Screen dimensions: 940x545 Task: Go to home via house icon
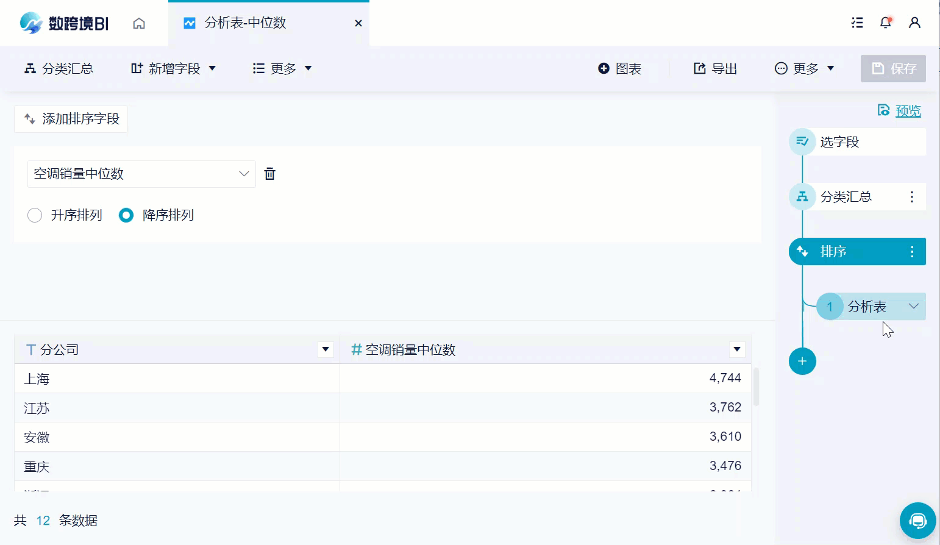coord(139,23)
